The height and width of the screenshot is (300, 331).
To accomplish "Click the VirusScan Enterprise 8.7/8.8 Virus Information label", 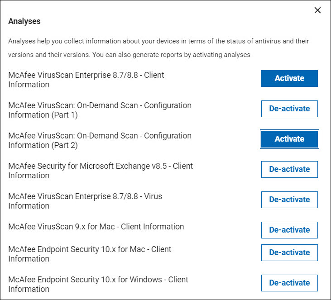I will 85,201.
